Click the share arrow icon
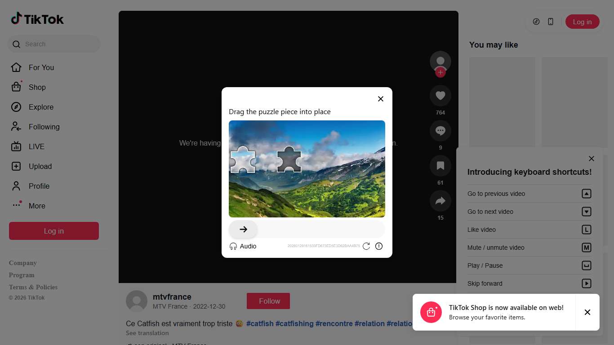Image resolution: width=614 pixels, height=345 pixels. click(x=440, y=201)
